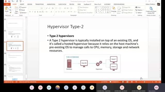Copy the selection
The width and height of the screenshot is (165, 92).
(10, 10)
